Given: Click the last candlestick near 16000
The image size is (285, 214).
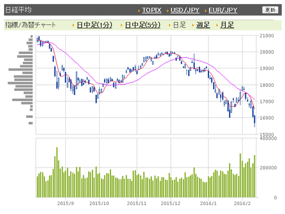Looking at the screenshot, I should coord(255,121).
